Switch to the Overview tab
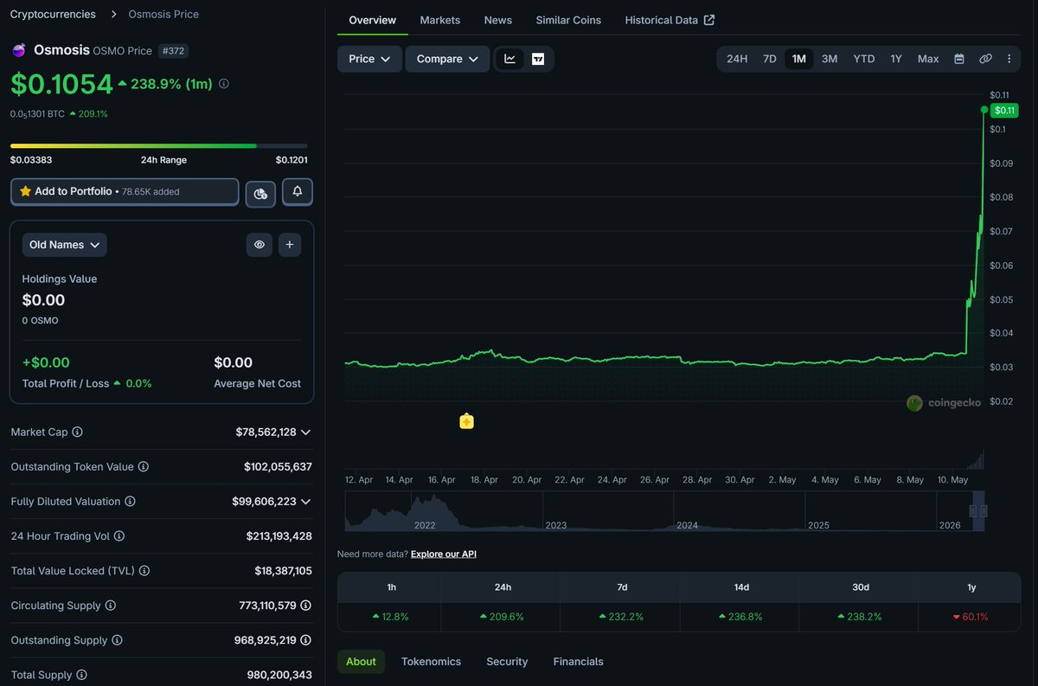The width and height of the screenshot is (1038, 686). tap(373, 20)
